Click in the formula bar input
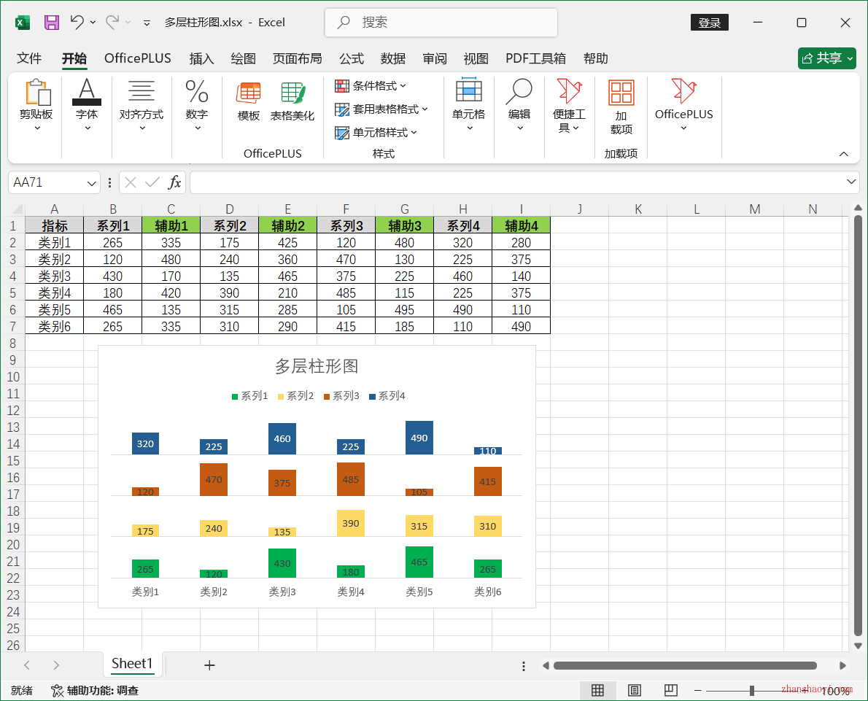 click(524, 182)
